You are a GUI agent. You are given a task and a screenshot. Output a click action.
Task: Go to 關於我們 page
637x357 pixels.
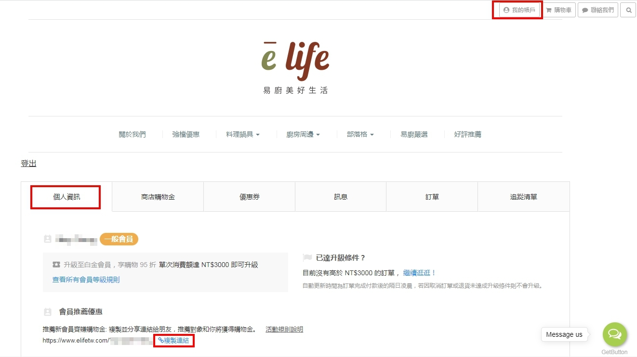coord(132,135)
